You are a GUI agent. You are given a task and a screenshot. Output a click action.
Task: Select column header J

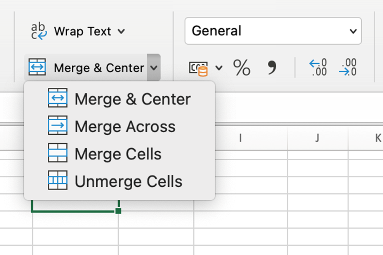(x=317, y=138)
